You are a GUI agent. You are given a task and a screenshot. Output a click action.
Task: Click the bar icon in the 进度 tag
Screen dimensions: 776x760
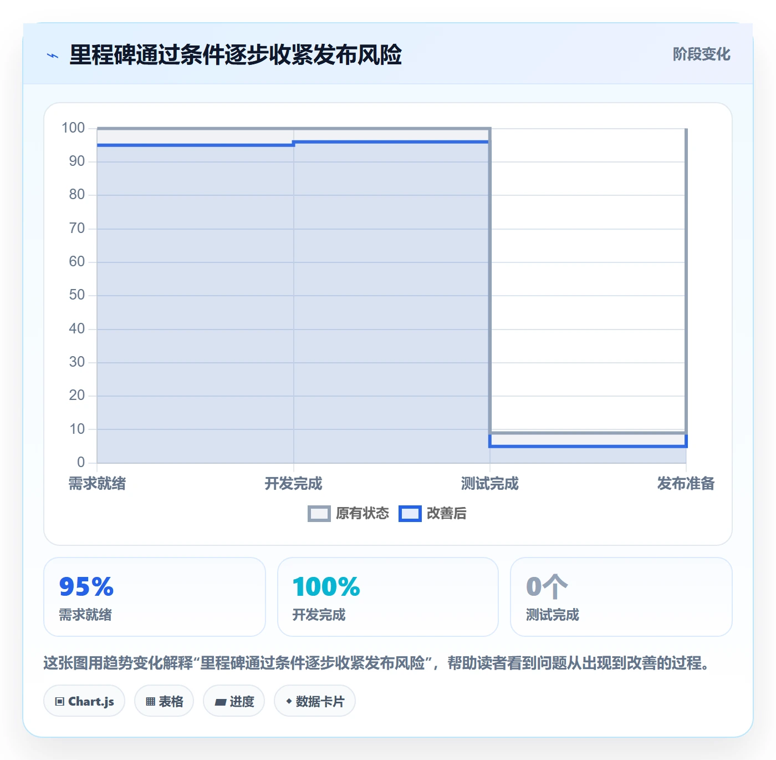[x=221, y=702]
